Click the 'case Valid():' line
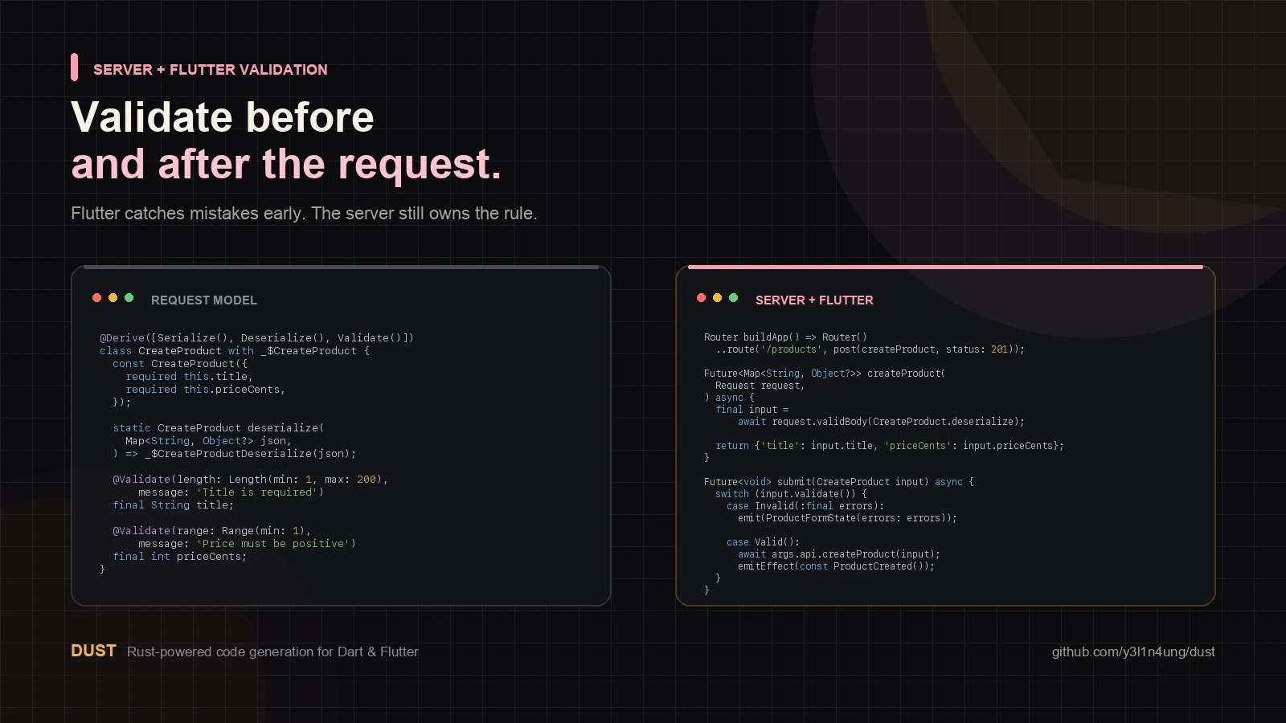The image size is (1286, 723). coord(763,542)
